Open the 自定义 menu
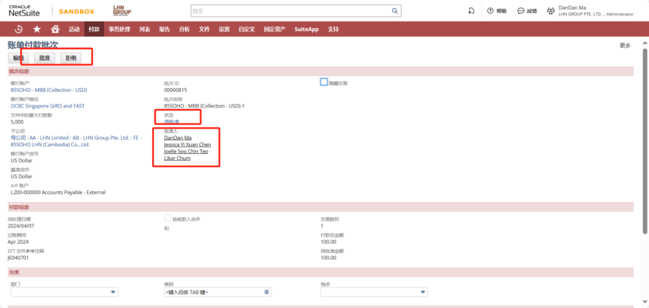The width and height of the screenshot is (649, 308). pos(247,29)
